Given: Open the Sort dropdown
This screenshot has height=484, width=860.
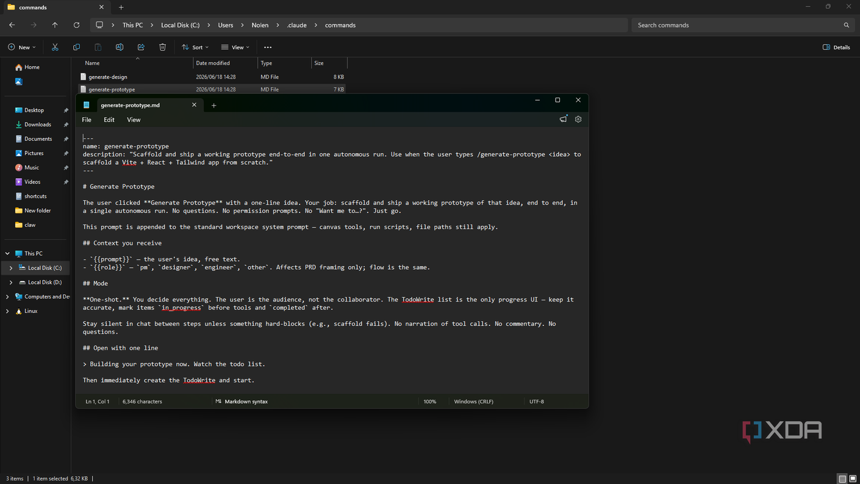Looking at the screenshot, I should click(x=195, y=47).
